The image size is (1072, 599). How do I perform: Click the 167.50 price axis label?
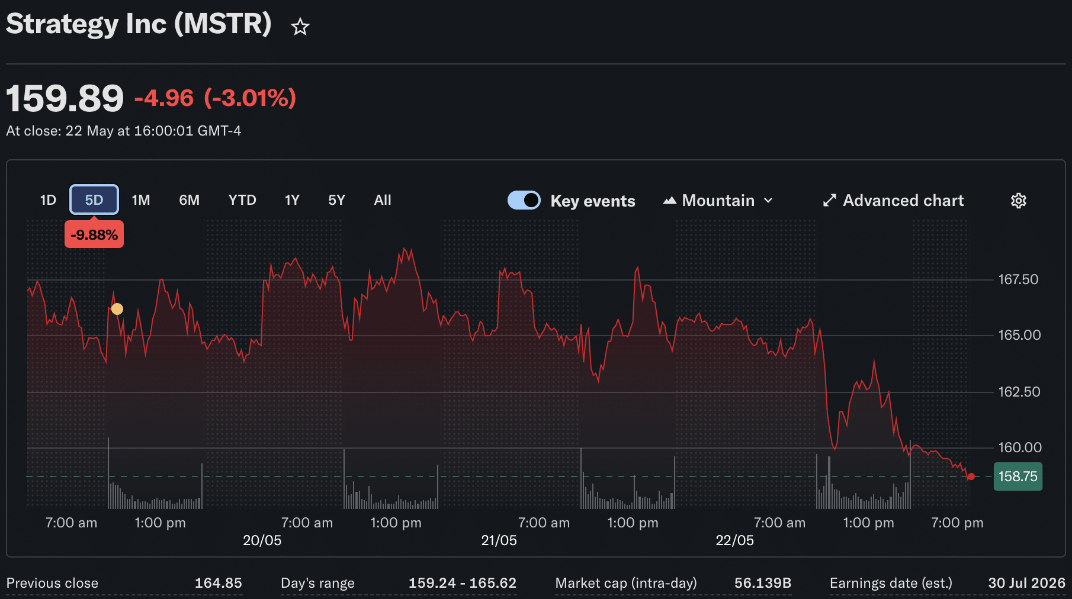click(x=1018, y=279)
